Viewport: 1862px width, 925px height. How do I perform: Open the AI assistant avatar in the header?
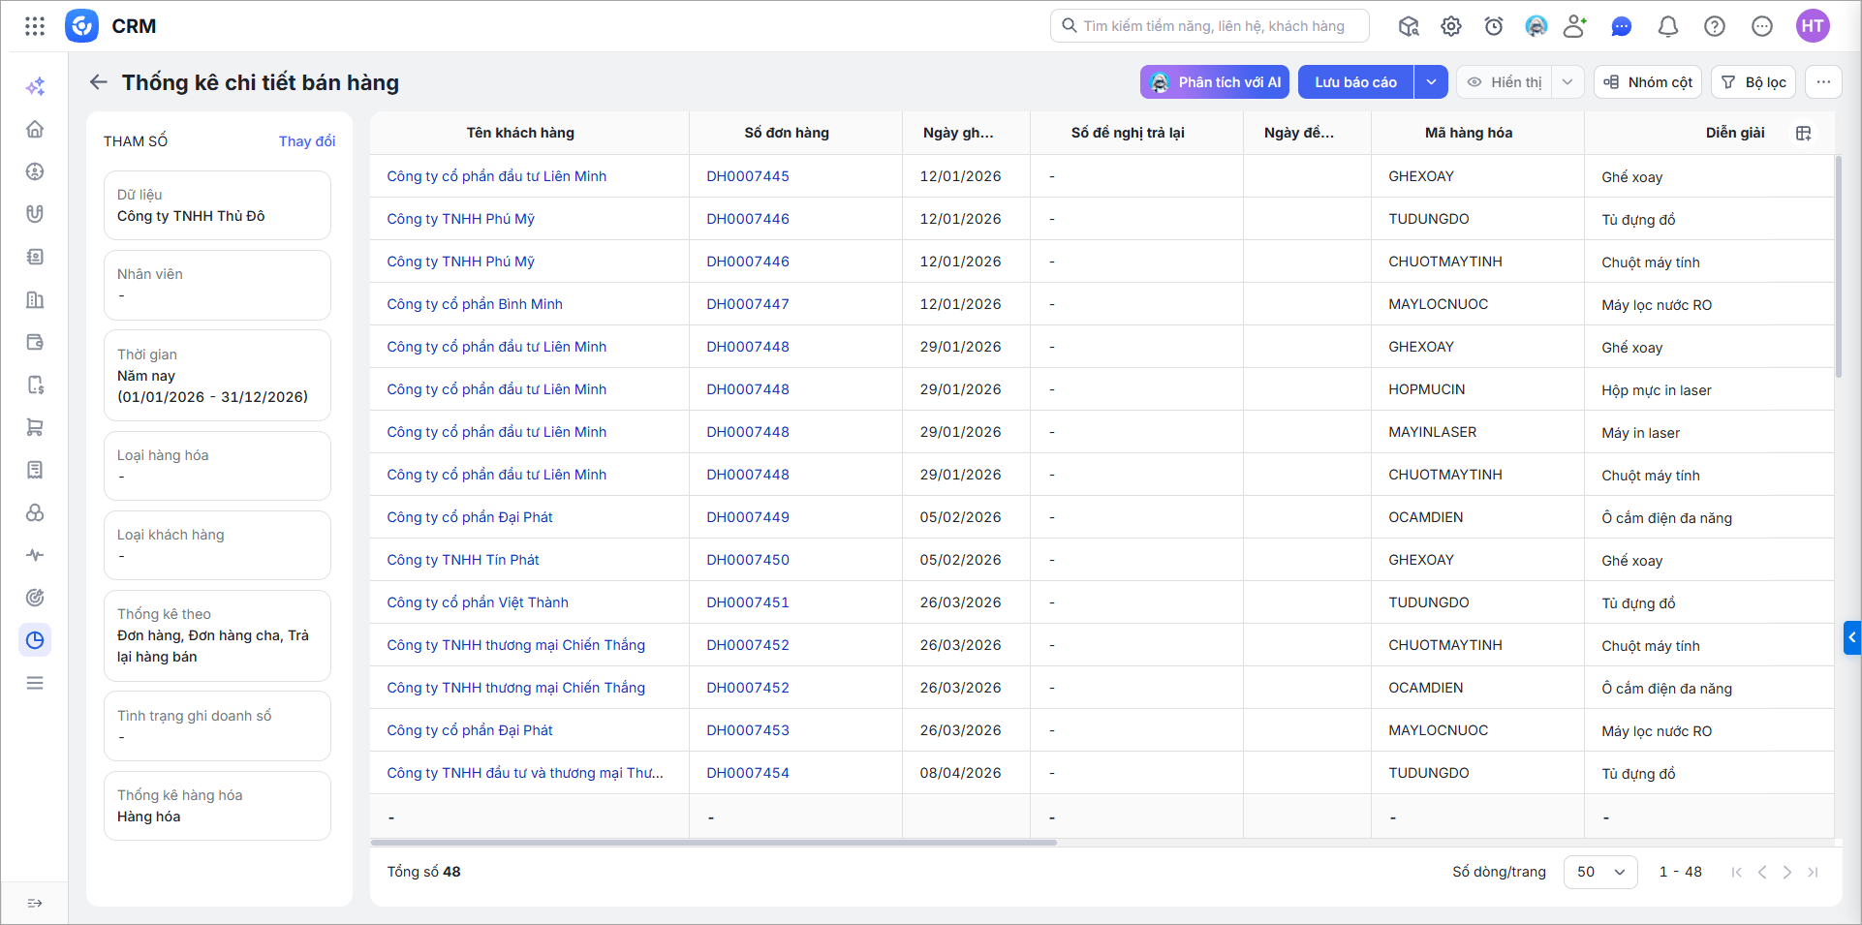(1536, 26)
